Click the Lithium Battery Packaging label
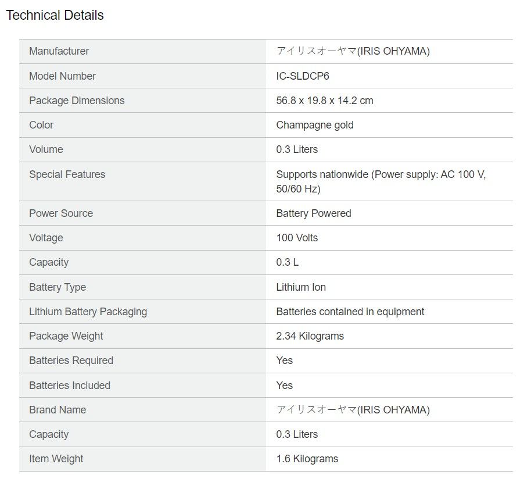Screen dimensions: 524x489 point(88,312)
